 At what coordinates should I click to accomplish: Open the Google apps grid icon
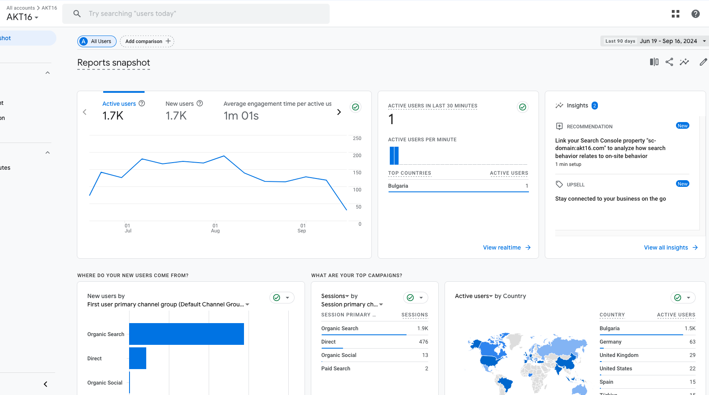pyautogui.click(x=676, y=14)
